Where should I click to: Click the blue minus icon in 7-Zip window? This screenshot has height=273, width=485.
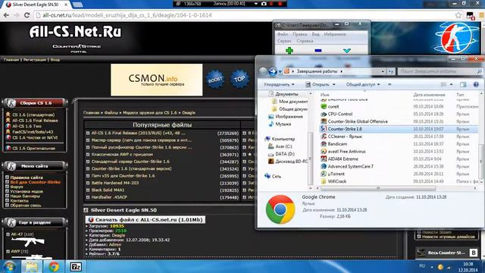[x=318, y=51]
